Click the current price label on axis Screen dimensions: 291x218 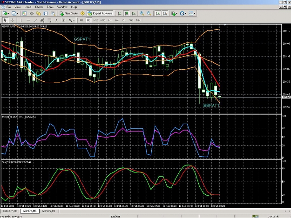point(286,97)
